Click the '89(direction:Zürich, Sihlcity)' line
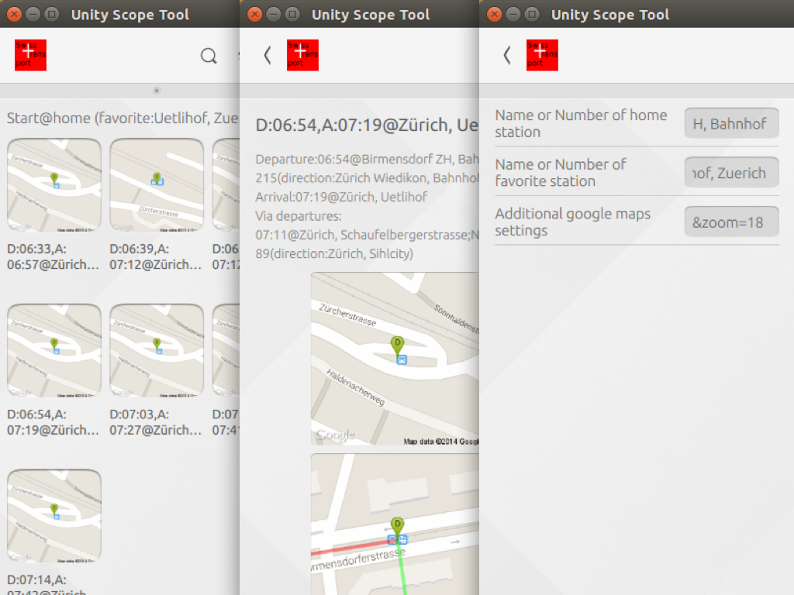This screenshot has height=595, width=794. tap(334, 253)
